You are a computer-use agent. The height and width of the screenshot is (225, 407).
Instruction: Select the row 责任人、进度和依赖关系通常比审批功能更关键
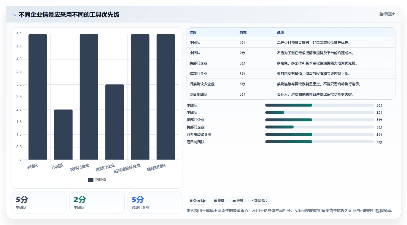[291, 94]
